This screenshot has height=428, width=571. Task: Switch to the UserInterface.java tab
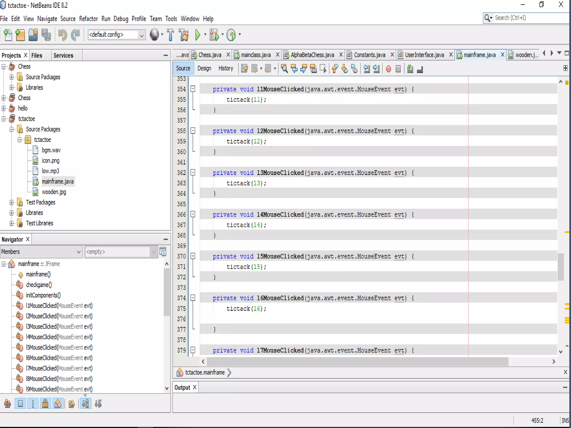[424, 55]
